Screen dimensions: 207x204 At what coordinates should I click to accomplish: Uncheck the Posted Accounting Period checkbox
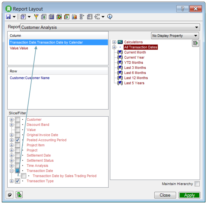coord(17,140)
